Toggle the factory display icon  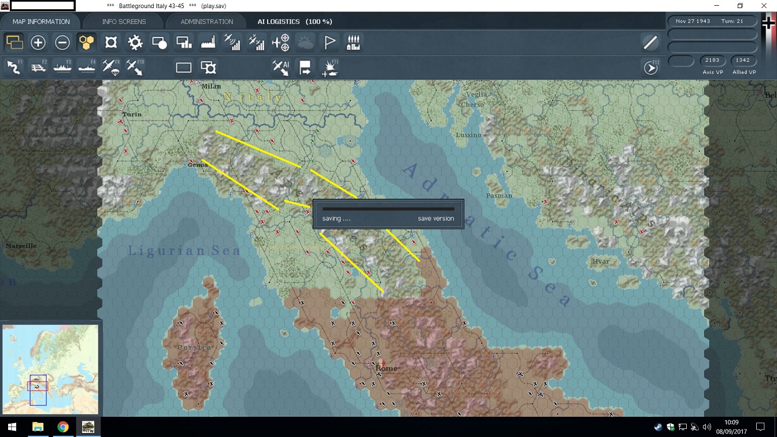click(208, 43)
